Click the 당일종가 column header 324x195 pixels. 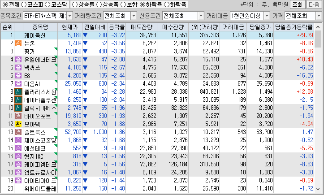(260, 27)
